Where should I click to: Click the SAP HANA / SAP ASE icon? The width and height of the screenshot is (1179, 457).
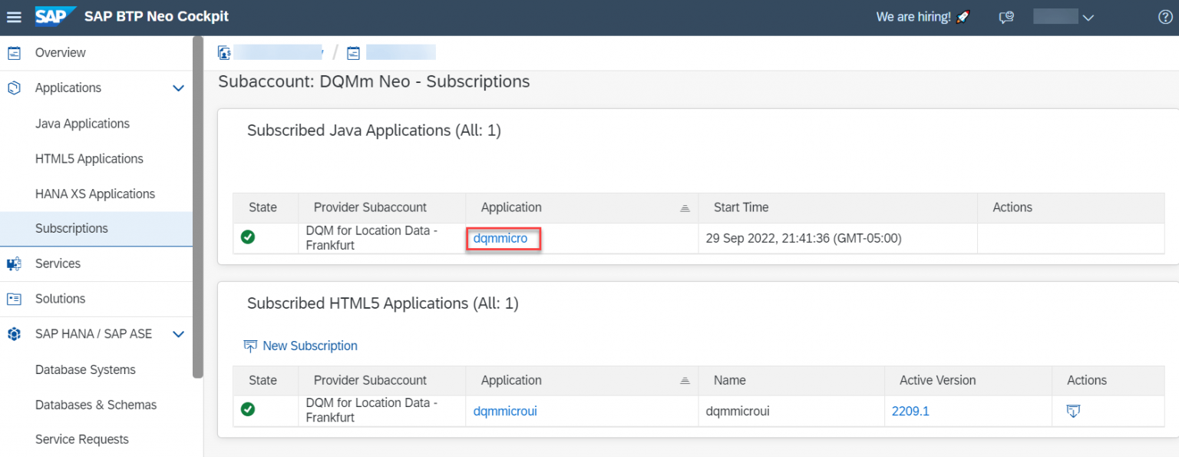point(12,333)
